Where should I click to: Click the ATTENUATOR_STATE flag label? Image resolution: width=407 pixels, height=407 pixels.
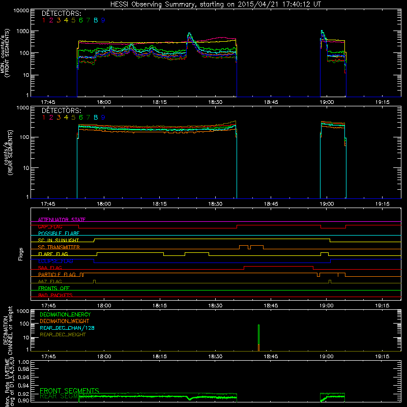[62, 220]
